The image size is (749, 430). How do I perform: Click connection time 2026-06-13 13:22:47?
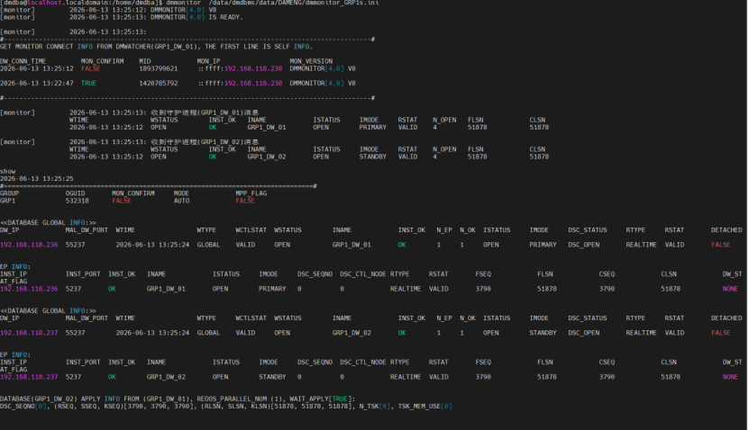tap(37, 84)
